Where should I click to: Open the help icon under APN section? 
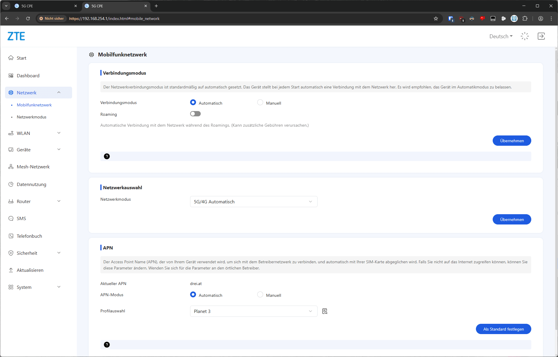pos(107,345)
